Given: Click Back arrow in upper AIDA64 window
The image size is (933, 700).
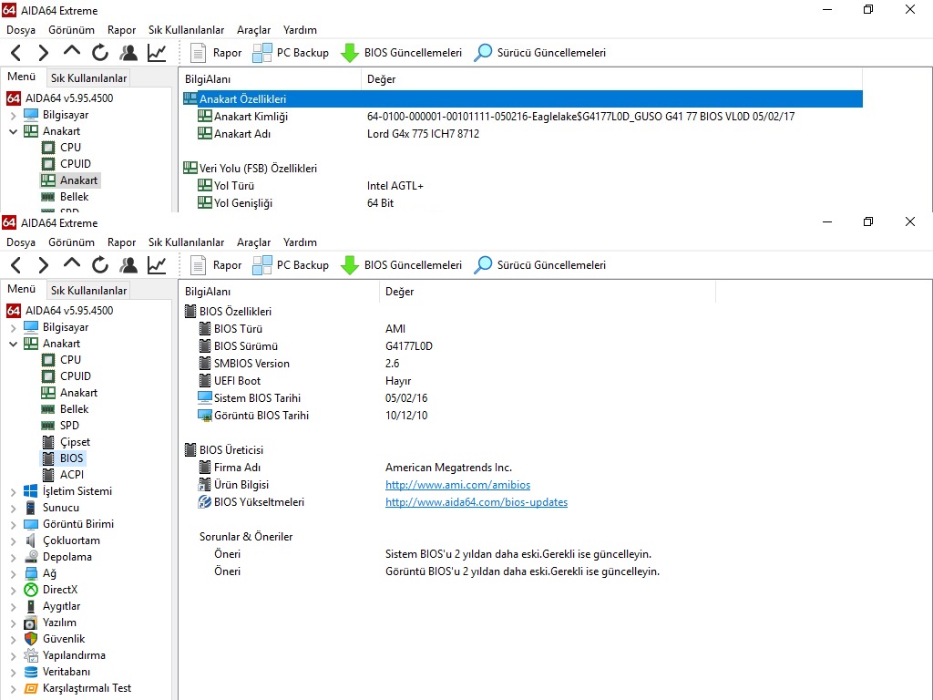Looking at the screenshot, I should click(16, 52).
